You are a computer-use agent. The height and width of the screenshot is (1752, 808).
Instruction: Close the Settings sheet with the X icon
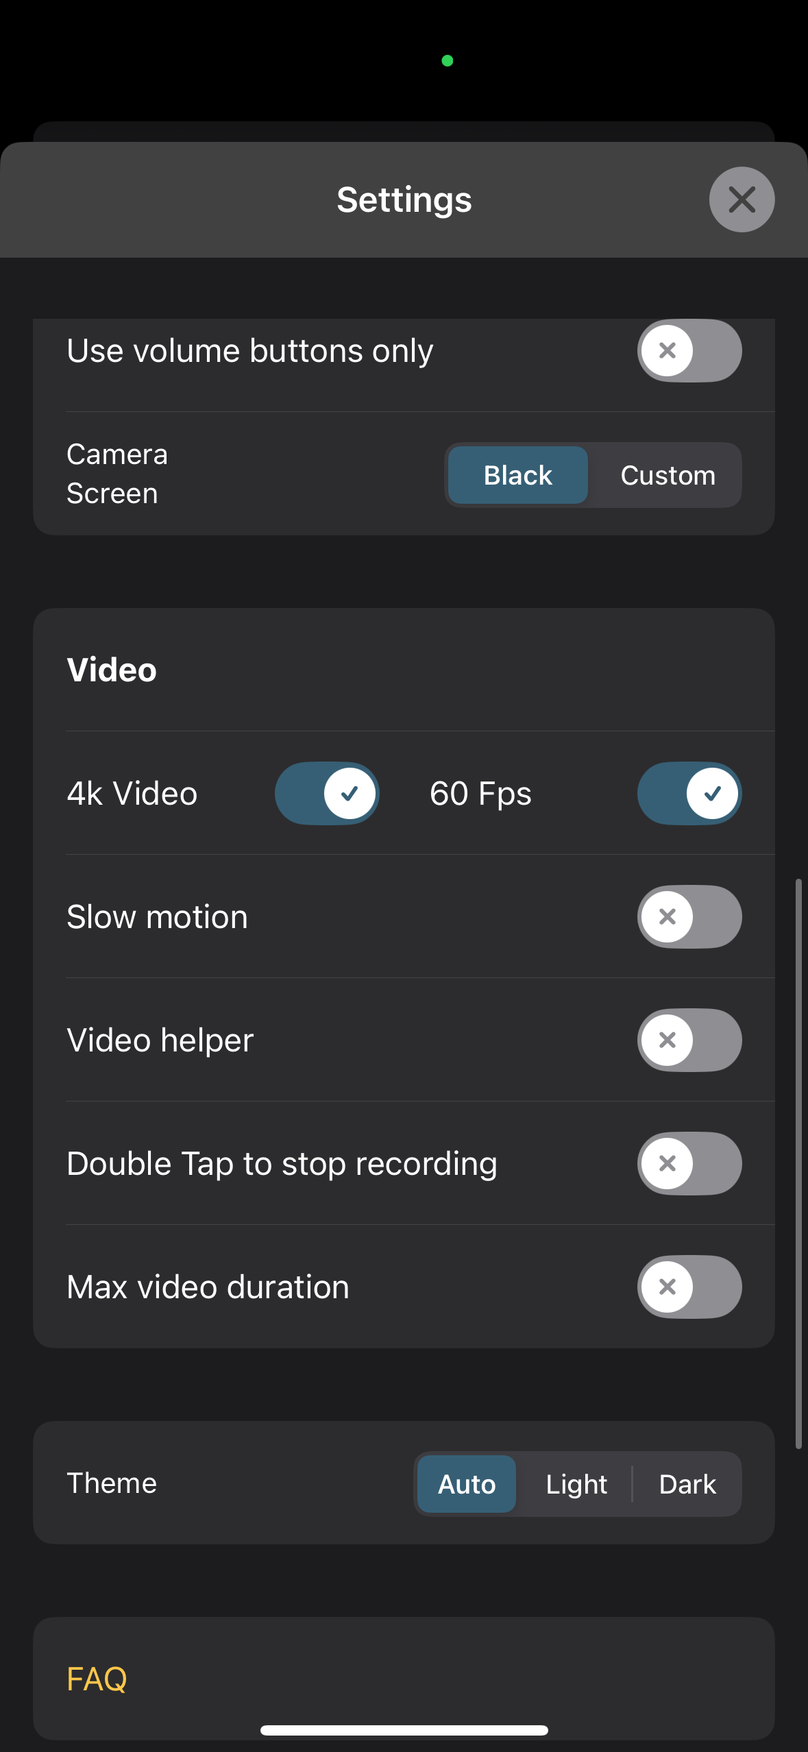742,199
